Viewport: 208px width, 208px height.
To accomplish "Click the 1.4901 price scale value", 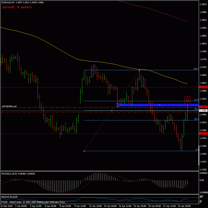I will pyautogui.click(x=203, y=28).
